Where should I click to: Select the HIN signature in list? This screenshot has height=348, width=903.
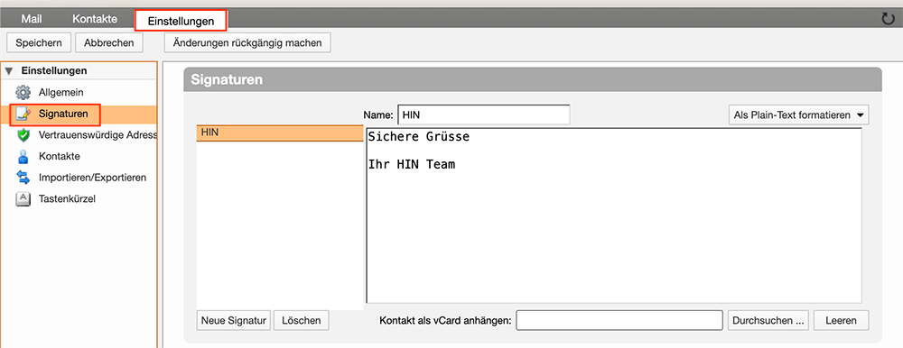point(280,133)
